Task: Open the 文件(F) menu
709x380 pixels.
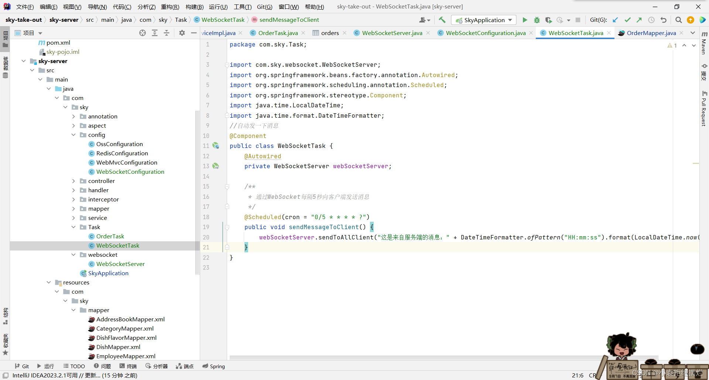Action: point(25,7)
